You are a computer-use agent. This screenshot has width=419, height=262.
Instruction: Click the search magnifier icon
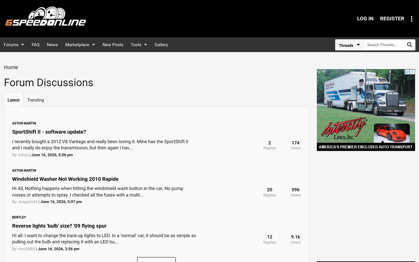tap(410, 45)
